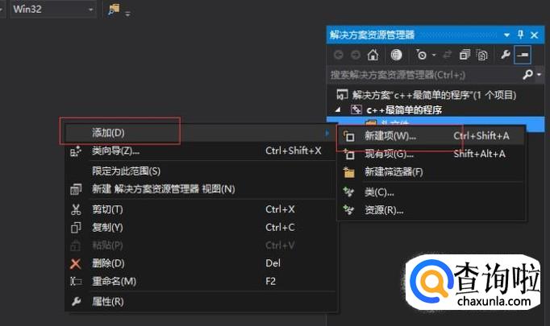Image resolution: width=550 pixels, height=326 pixels.
Task: Select 剪切(T) in the context menu
Action: click(x=201, y=209)
